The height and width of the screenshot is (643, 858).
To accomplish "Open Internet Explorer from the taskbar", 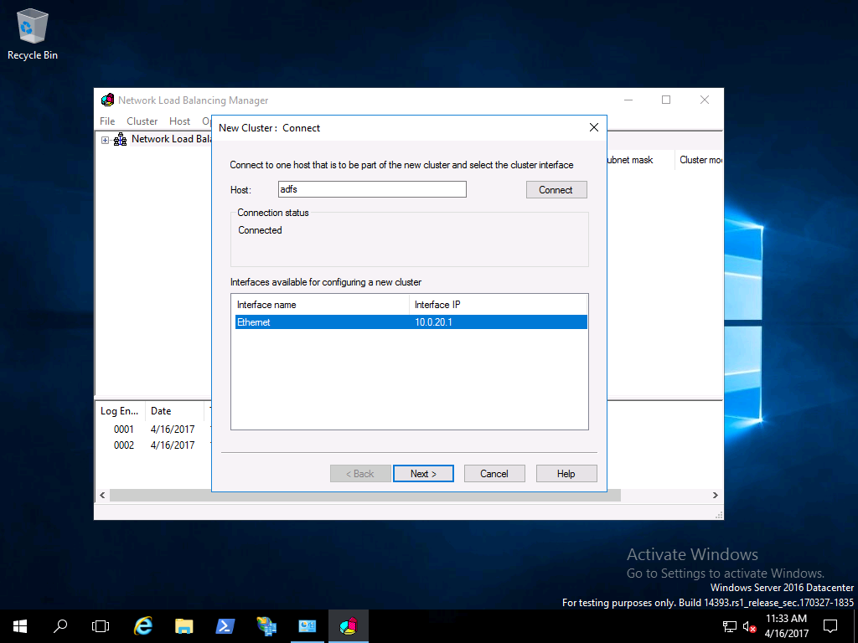I will tap(143, 625).
